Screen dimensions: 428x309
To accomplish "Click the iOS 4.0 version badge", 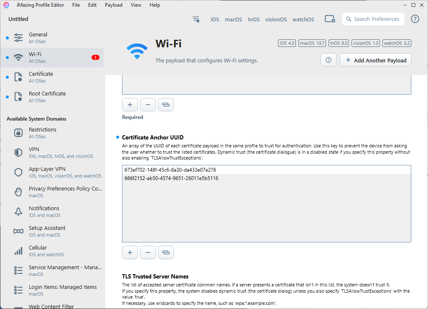I will click(x=287, y=43).
